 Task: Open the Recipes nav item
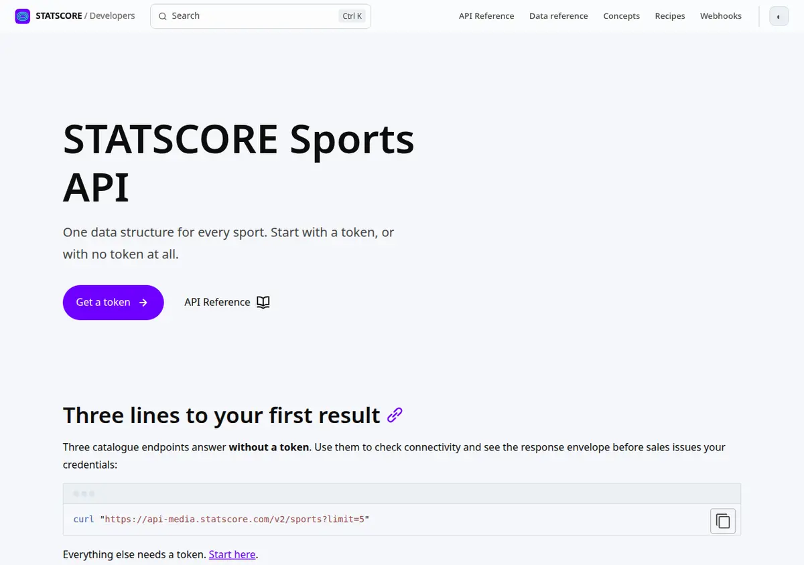(670, 16)
